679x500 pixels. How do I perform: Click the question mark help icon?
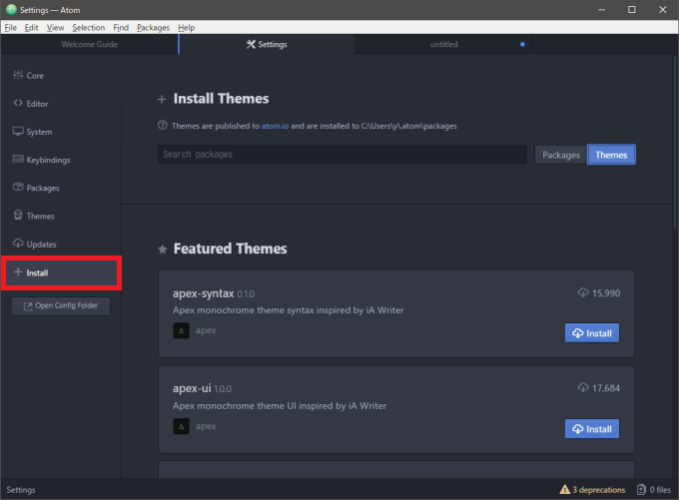tap(163, 126)
